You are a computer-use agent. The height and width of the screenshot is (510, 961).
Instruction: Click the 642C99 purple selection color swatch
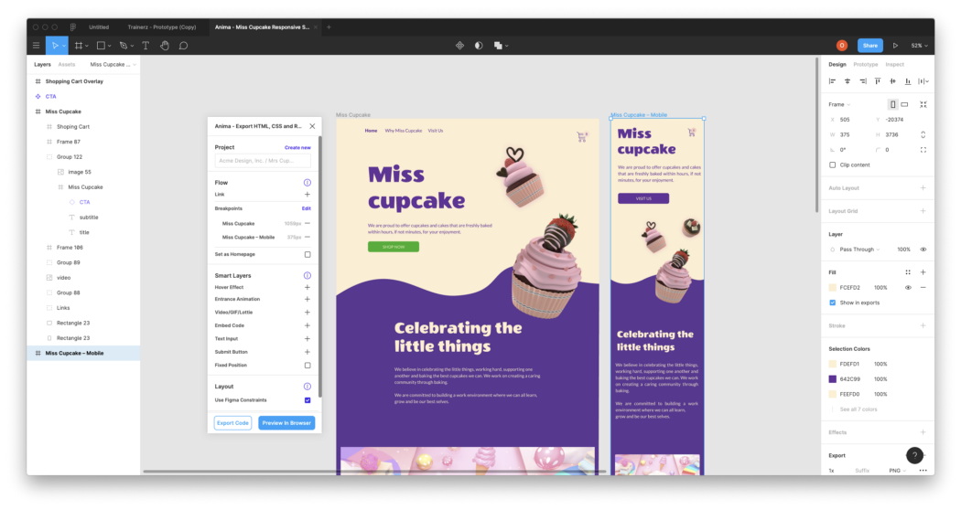click(832, 379)
